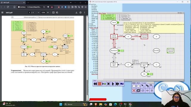Image resolution: width=191 pixels, height=107 pixels.
Task: Select the cycle arc direction tool
Action: click(x=143, y=90)
